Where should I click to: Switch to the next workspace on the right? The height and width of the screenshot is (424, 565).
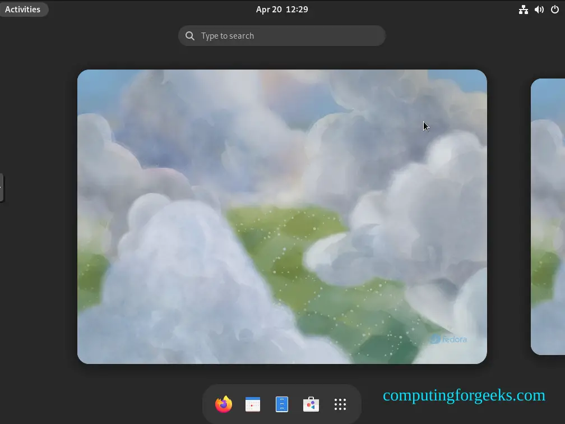[x=548, y=216]
